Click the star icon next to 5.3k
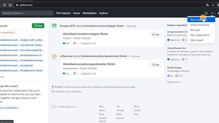 click(177, 76)
